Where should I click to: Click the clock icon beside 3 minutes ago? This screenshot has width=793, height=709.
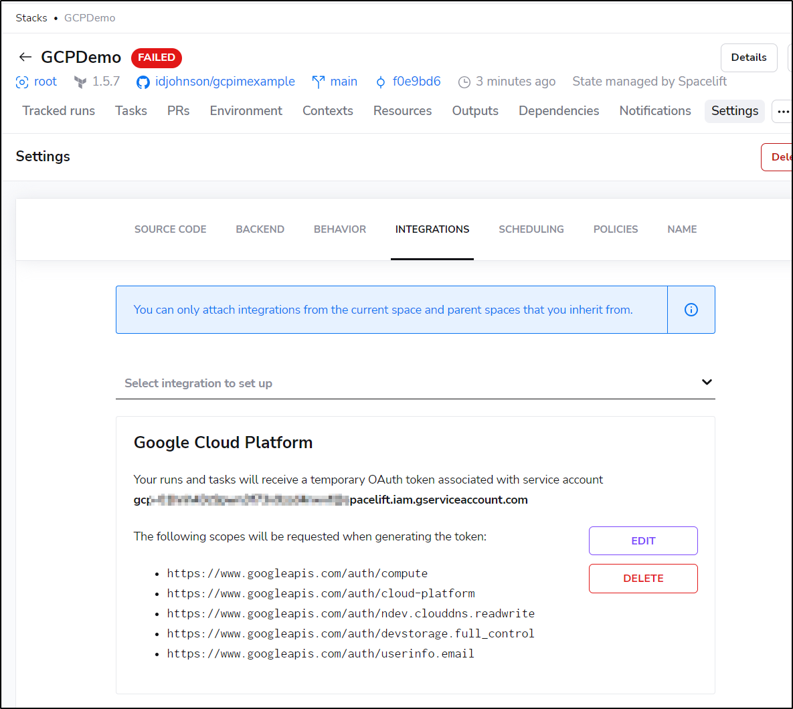pos(464,82)
